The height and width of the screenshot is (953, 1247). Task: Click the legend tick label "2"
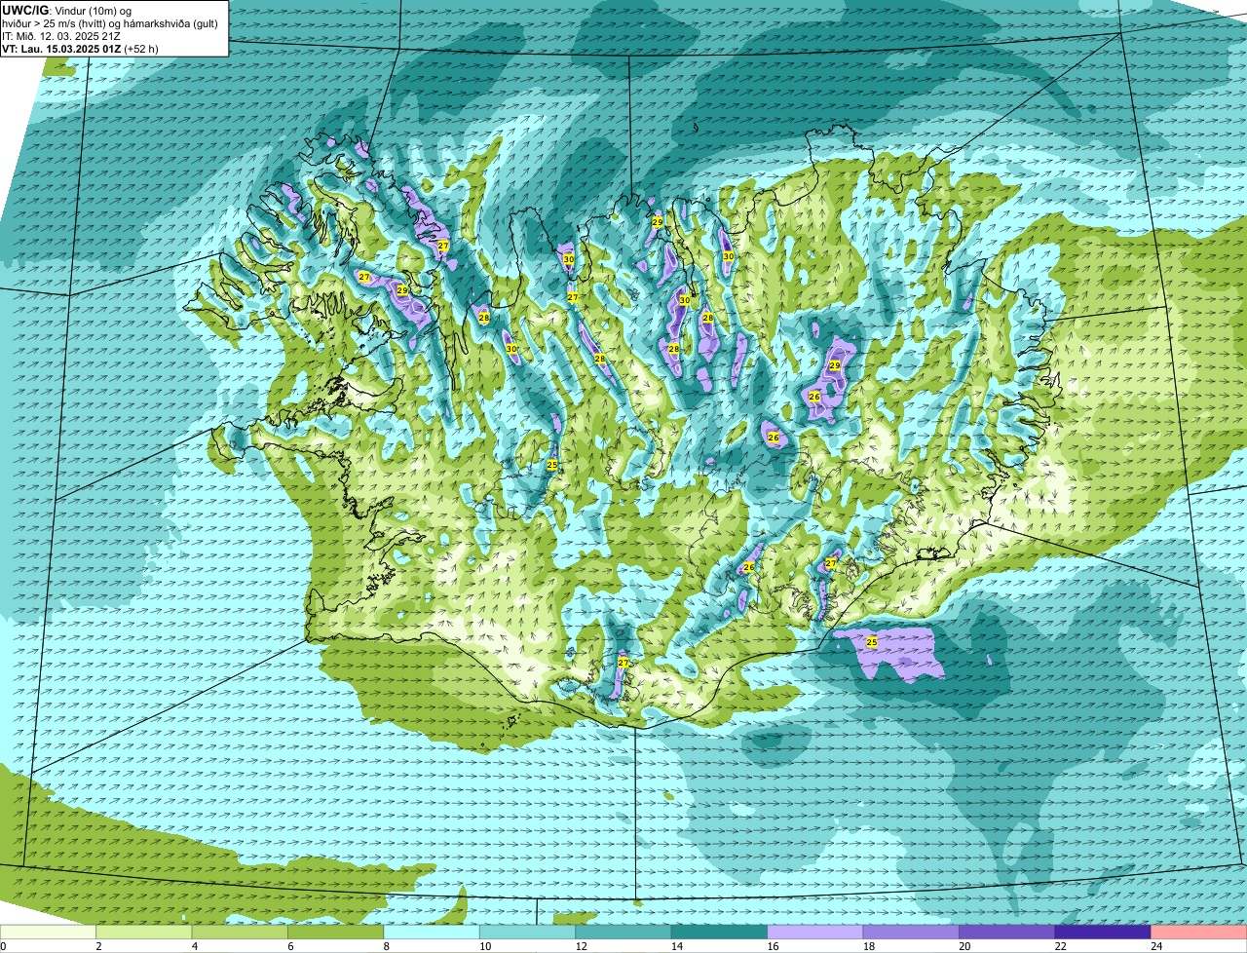coord(98,946)
